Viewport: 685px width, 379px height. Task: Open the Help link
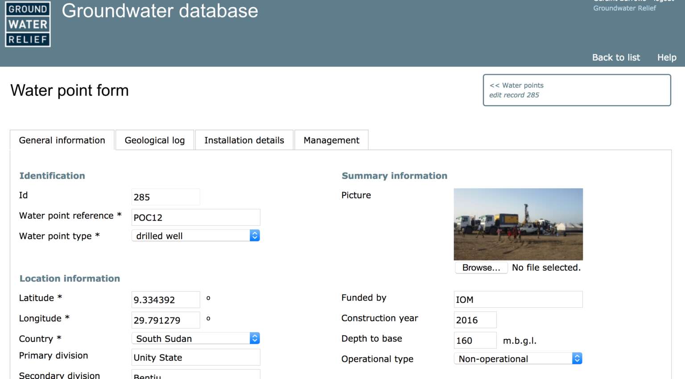(667, 58)
